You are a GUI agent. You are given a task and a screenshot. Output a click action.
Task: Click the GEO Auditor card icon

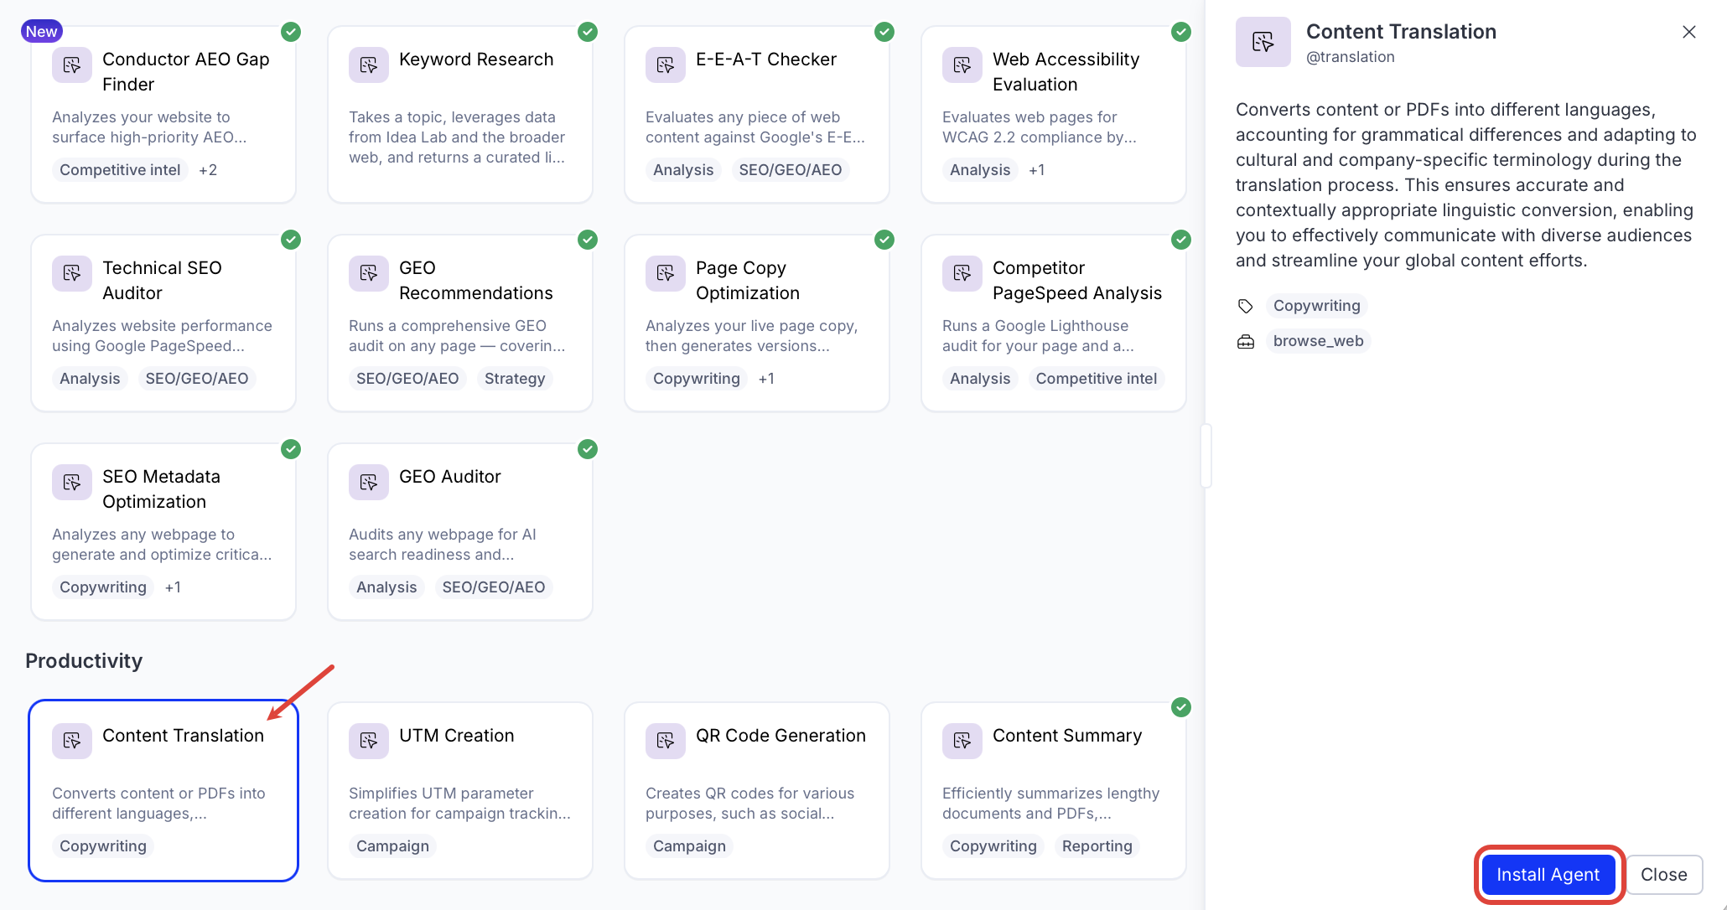point(368,482)
